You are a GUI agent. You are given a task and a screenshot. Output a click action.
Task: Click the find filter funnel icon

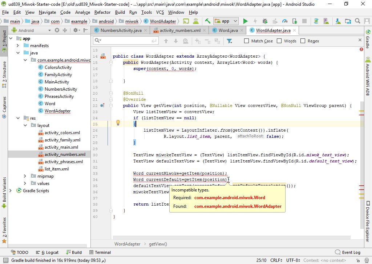tap(229, 41)
